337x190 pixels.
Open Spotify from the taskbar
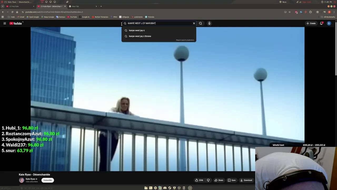(x=155, y=188)
